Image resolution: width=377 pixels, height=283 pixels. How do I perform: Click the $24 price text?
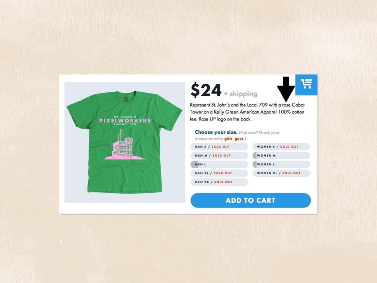[x=206, y=90]
